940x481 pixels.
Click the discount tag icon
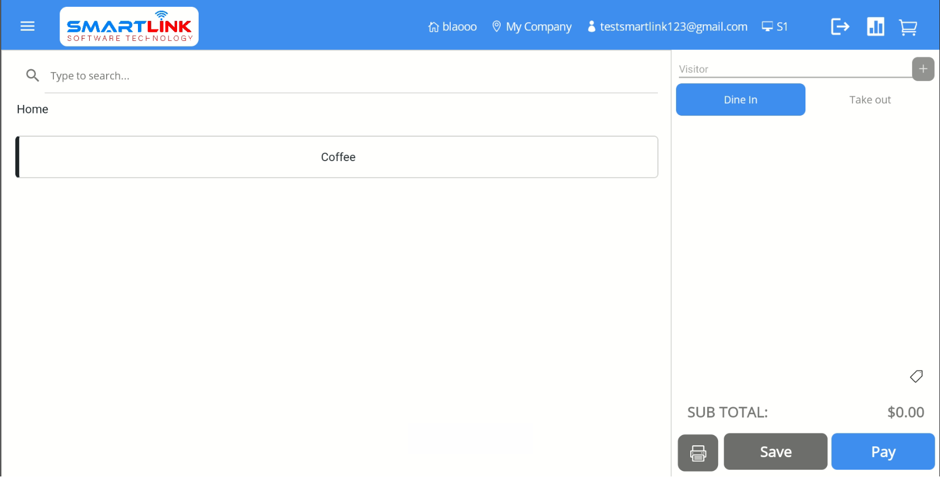(x=916, y=377)
